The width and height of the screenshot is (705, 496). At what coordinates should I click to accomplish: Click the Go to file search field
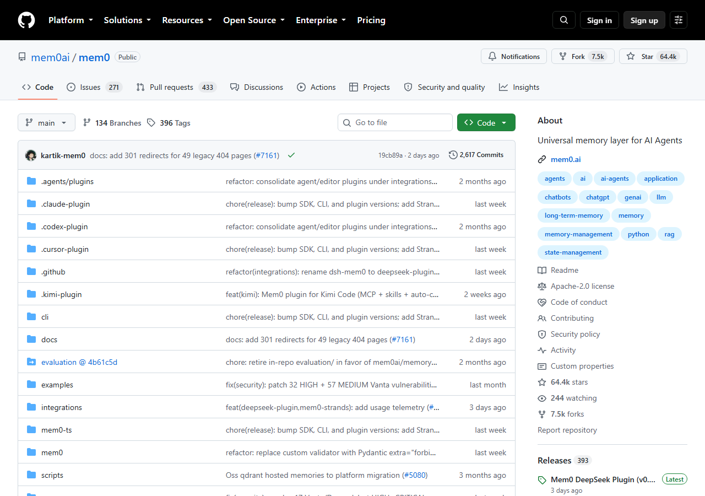click(x=395, y=122)
